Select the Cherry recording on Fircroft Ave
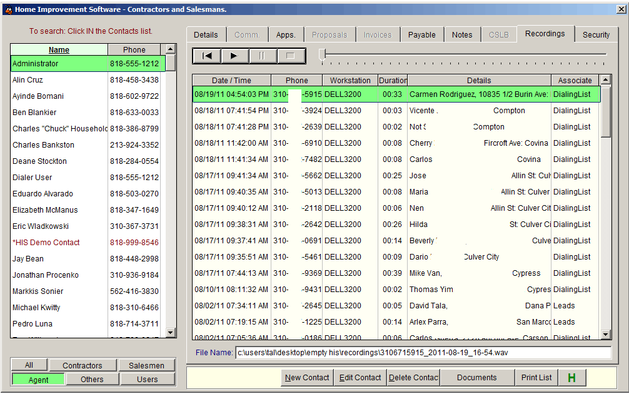Viewport: 629px width, 394px height. 396,143
